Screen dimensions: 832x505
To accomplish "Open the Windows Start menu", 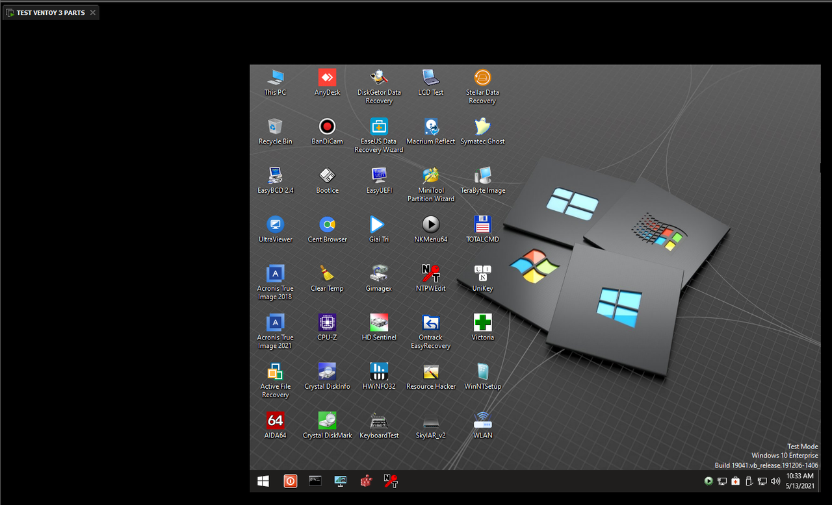I will point(263,481).
